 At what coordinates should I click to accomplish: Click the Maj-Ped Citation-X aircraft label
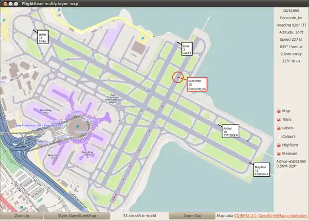click(x=261, y=169)
